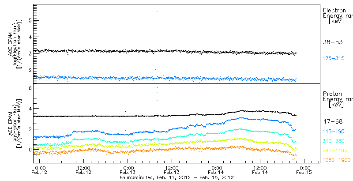
Task: Click the 0:00 Feb.15 time axis label
Action: [305, 170]
